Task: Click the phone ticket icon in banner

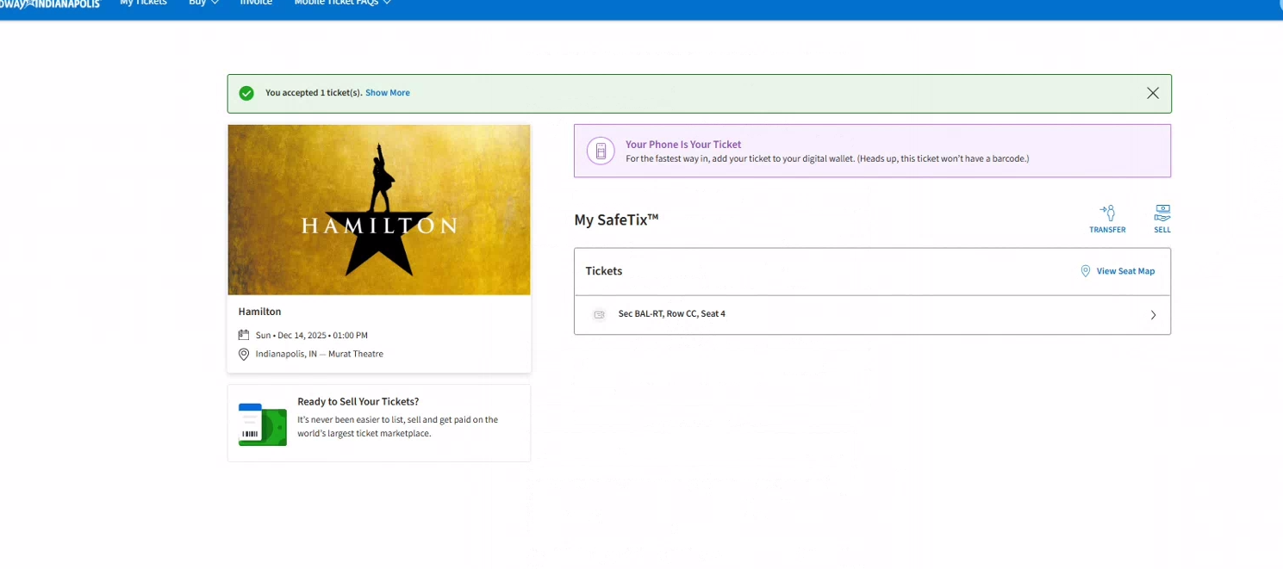Action: 601,151
